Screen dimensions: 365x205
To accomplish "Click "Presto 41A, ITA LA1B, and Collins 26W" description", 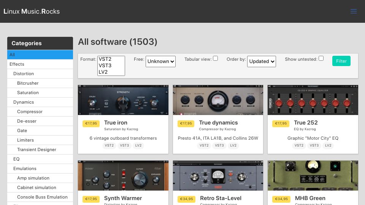I will coord(218,138).
